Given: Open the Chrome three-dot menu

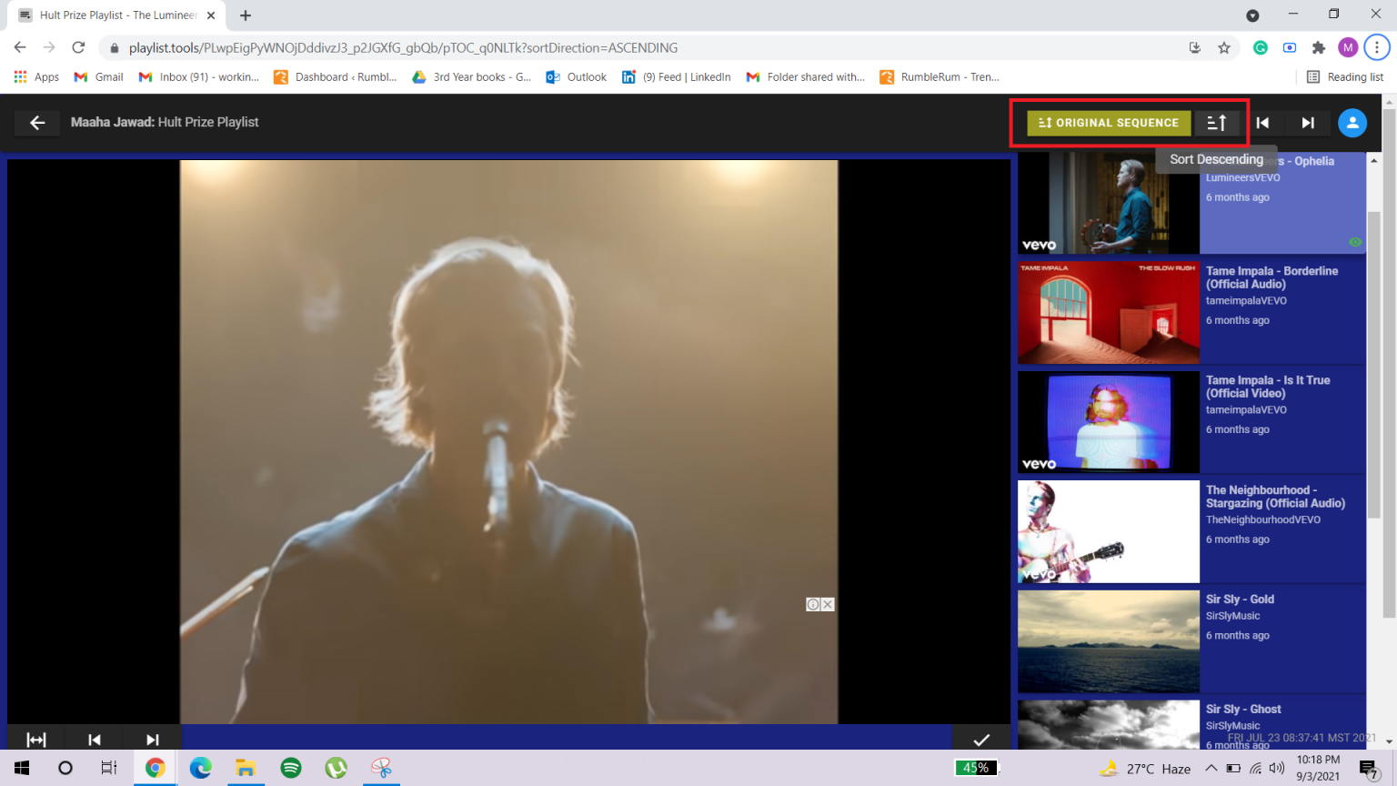Looking at the screenshot, I should pos(1377,47).
